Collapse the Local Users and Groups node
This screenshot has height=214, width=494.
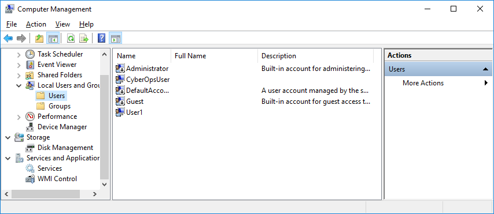19,85
